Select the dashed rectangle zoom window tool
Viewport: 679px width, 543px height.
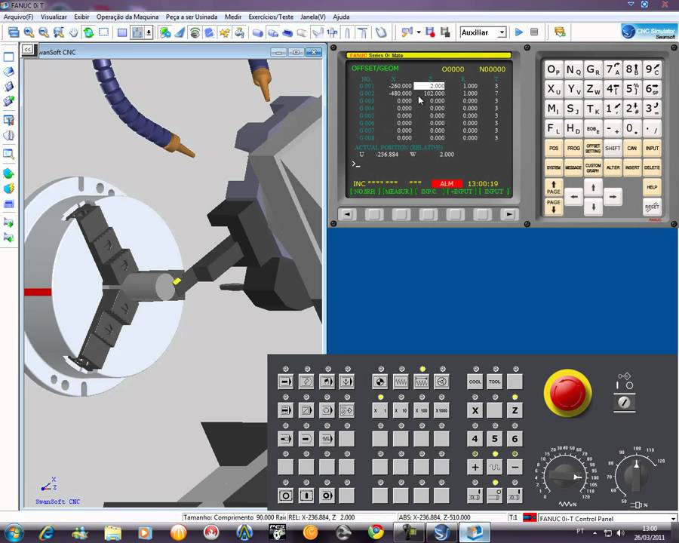click(103, 32)
